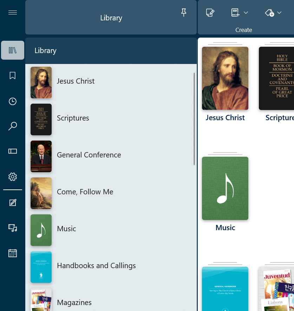Click the large Scriptures cover tile

point(276,78)
